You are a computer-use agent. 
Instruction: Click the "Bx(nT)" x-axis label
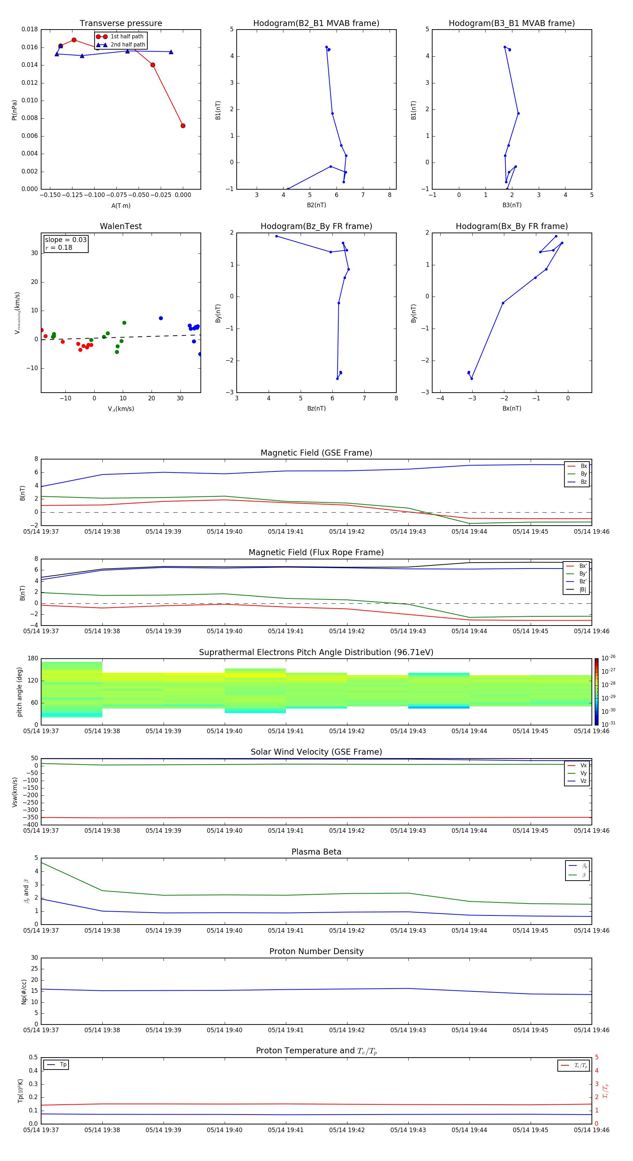click(x=512, y=408)
